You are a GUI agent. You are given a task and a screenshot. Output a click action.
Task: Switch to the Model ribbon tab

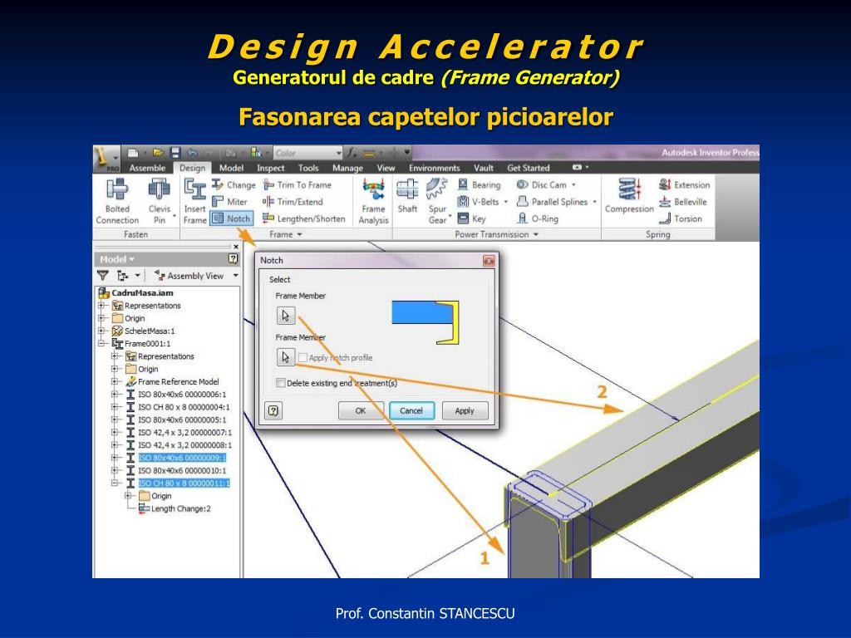(231, 168)
